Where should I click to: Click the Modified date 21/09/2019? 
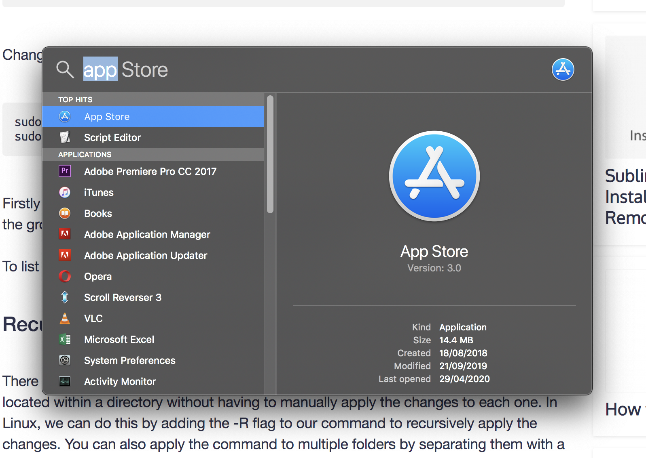click(463, 366)
